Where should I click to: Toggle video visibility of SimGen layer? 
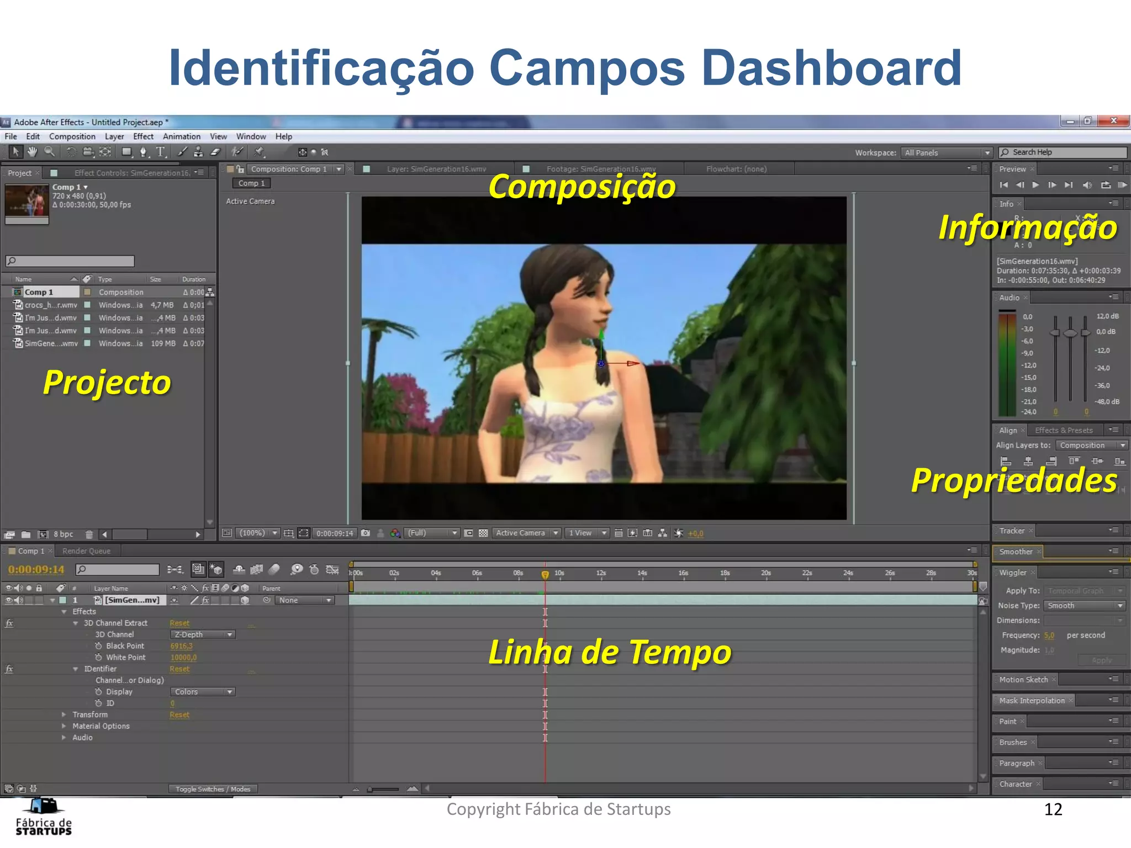click(9, 600)
